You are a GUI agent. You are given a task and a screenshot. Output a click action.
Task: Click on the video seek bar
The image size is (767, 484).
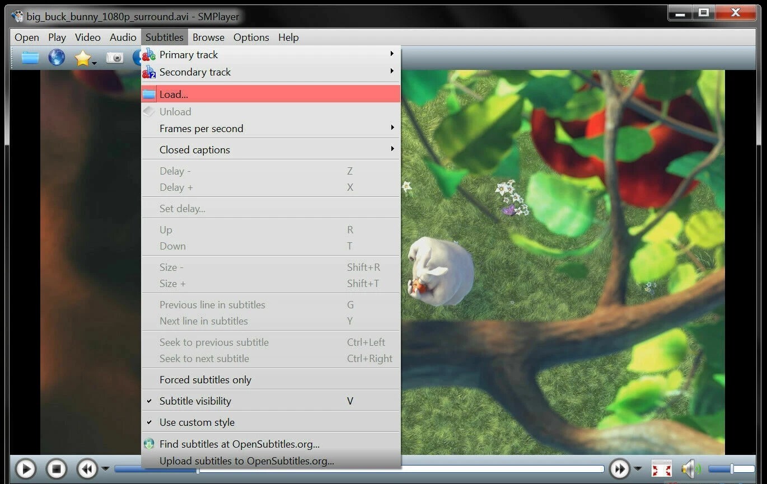[359, 469]
